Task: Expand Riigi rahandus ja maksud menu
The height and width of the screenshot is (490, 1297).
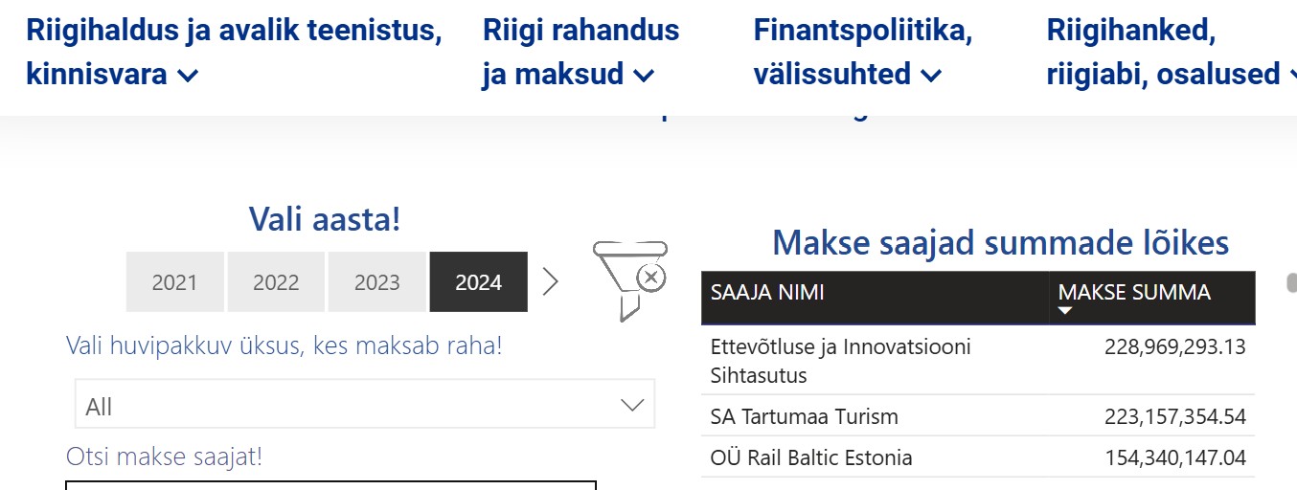Action: point(580,52)
